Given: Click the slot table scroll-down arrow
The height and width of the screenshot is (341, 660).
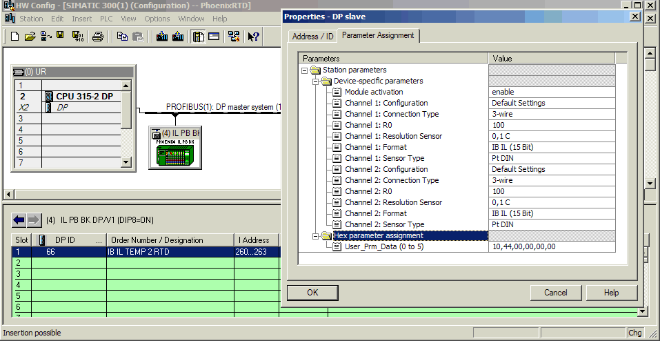Looking at the screenshot, I should click(x=642, y=312).
